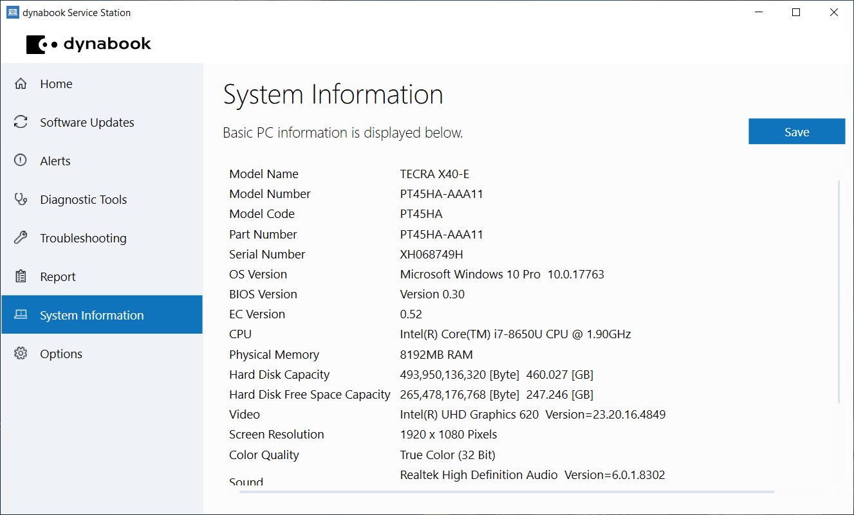Viewport: 854px width, 515px height.
Task: Click the Troubleshooting wrench icon
Action: pyautogui.click(x=21, y=238)
